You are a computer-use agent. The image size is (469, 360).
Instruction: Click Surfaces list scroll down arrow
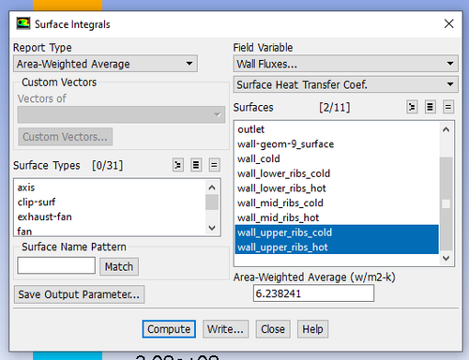click(446, 258)
